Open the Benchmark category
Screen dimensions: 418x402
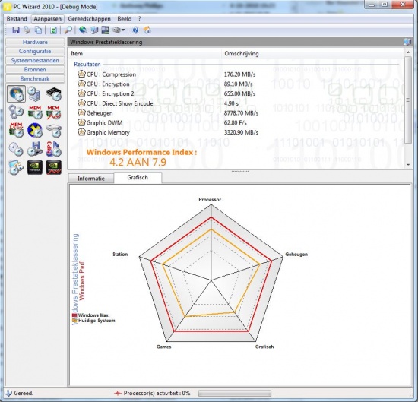point(35,78)
